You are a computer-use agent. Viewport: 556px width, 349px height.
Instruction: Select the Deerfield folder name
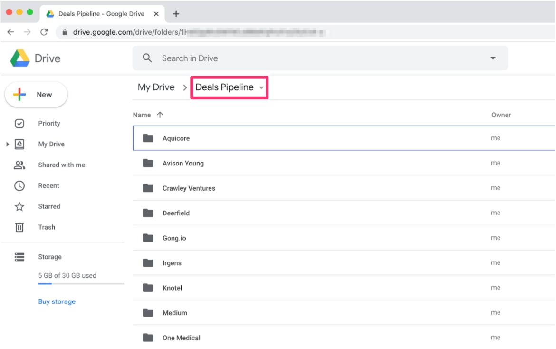point(176,213)
